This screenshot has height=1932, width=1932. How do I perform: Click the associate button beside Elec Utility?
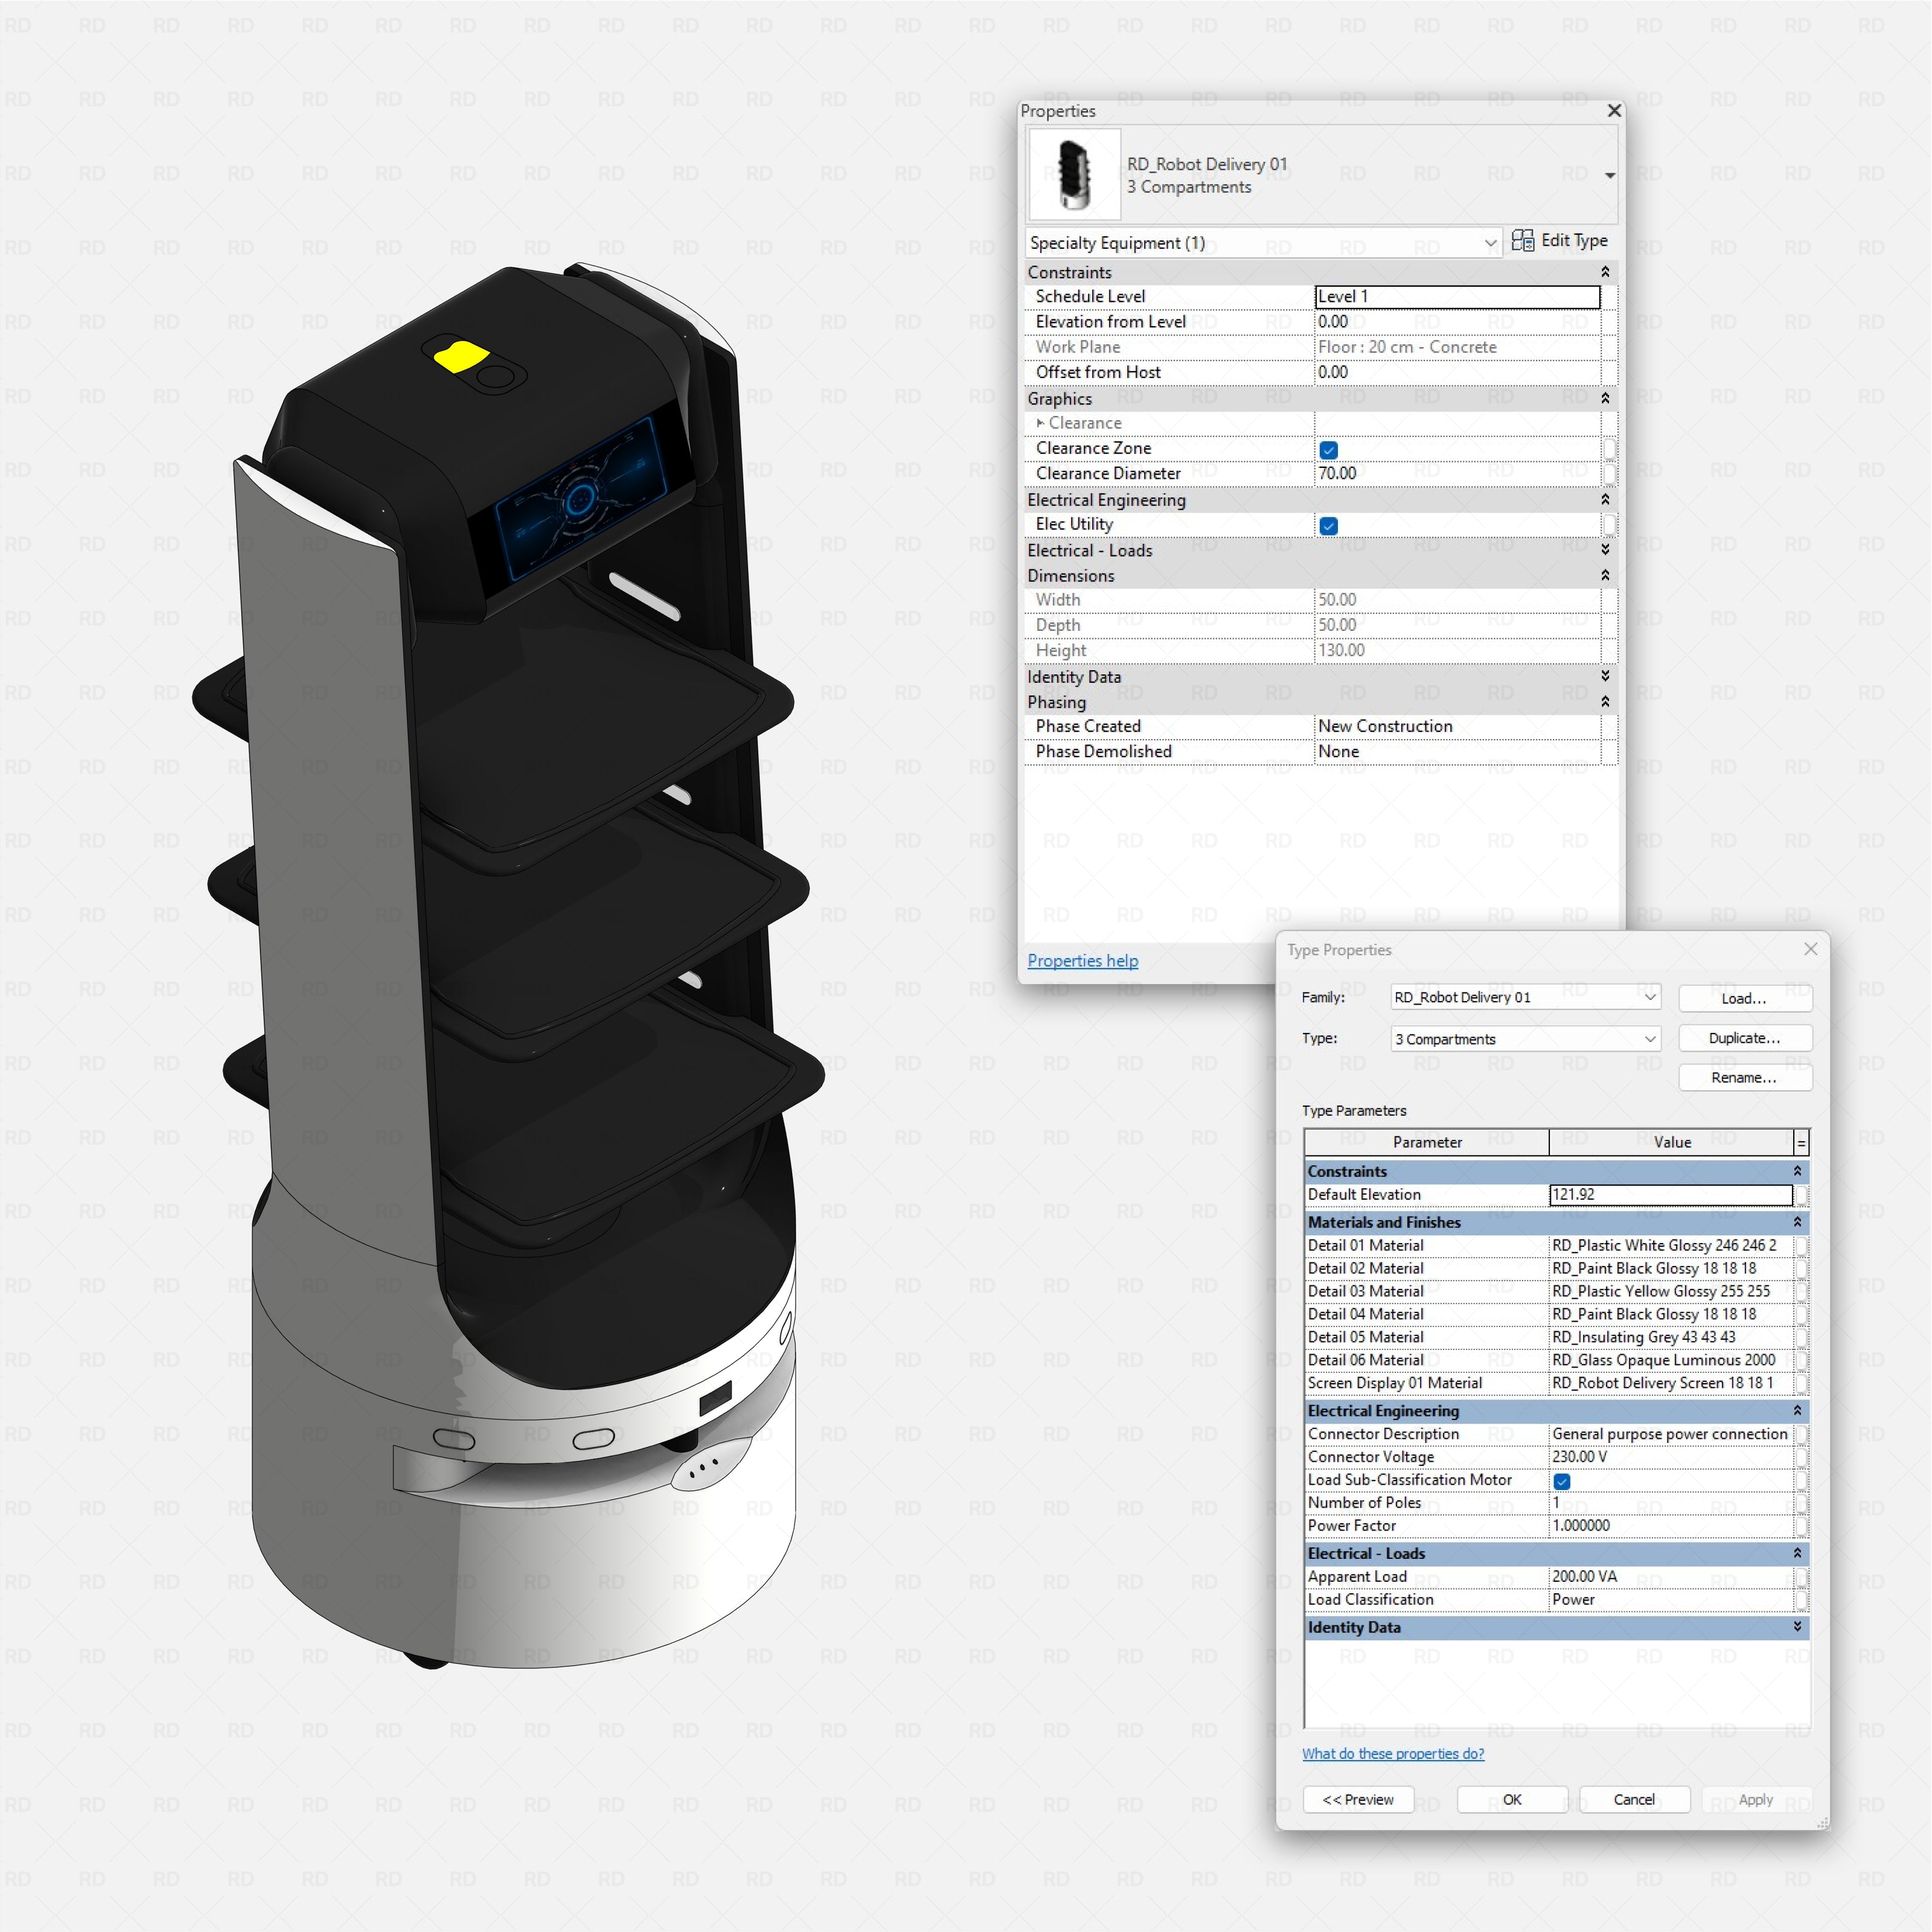tap(1609, 525)
